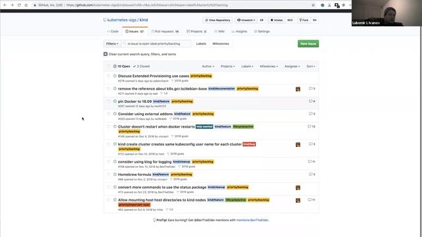Select the Issues tab

(x=135, y=32)
